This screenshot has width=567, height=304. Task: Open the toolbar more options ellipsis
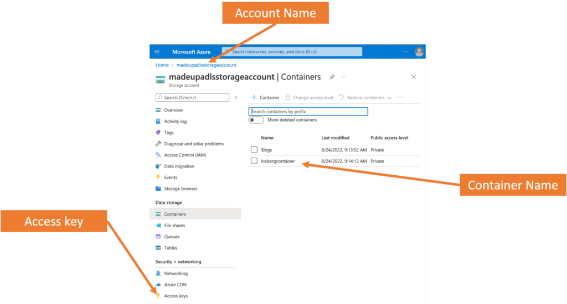click(400, 97)
